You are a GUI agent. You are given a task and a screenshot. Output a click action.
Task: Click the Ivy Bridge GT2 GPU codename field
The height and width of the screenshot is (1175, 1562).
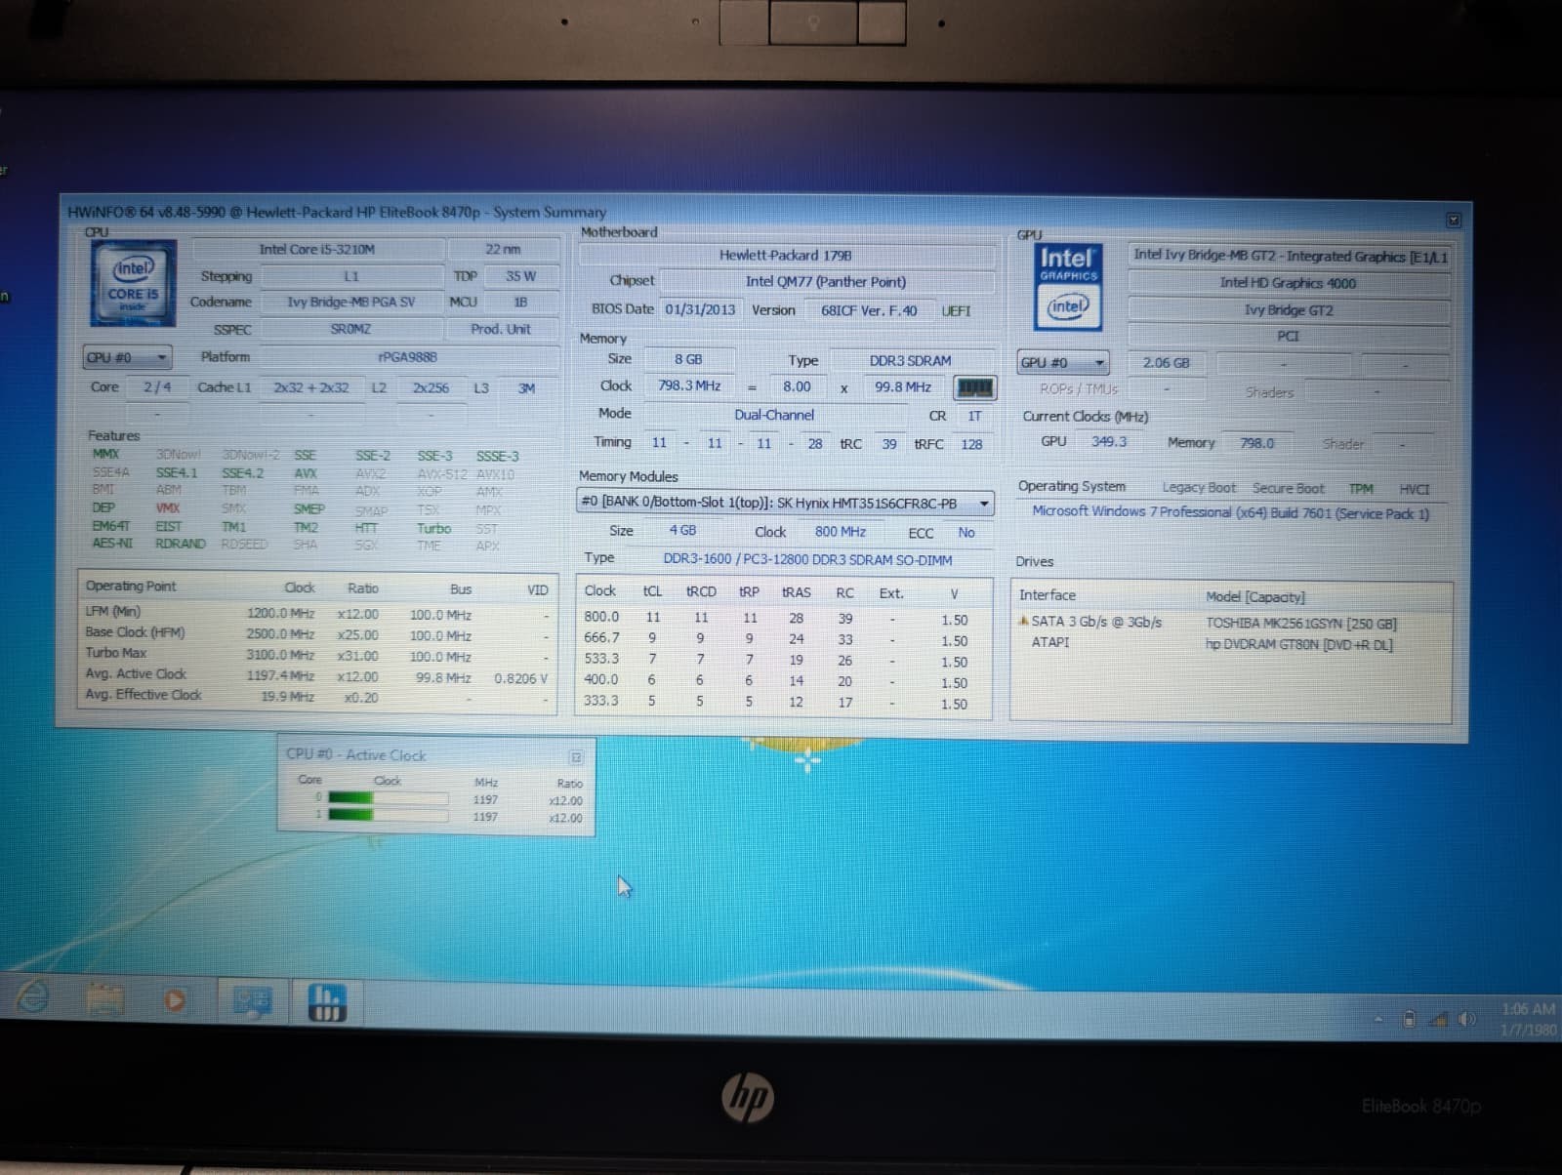(1289, 310)
